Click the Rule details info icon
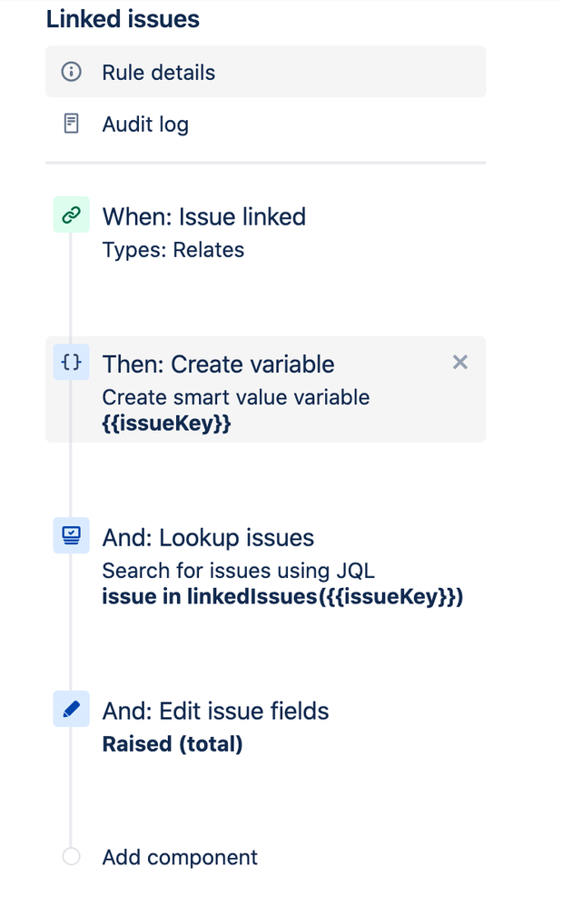Screen dimensions: 562x908 [x=72, y=72]
